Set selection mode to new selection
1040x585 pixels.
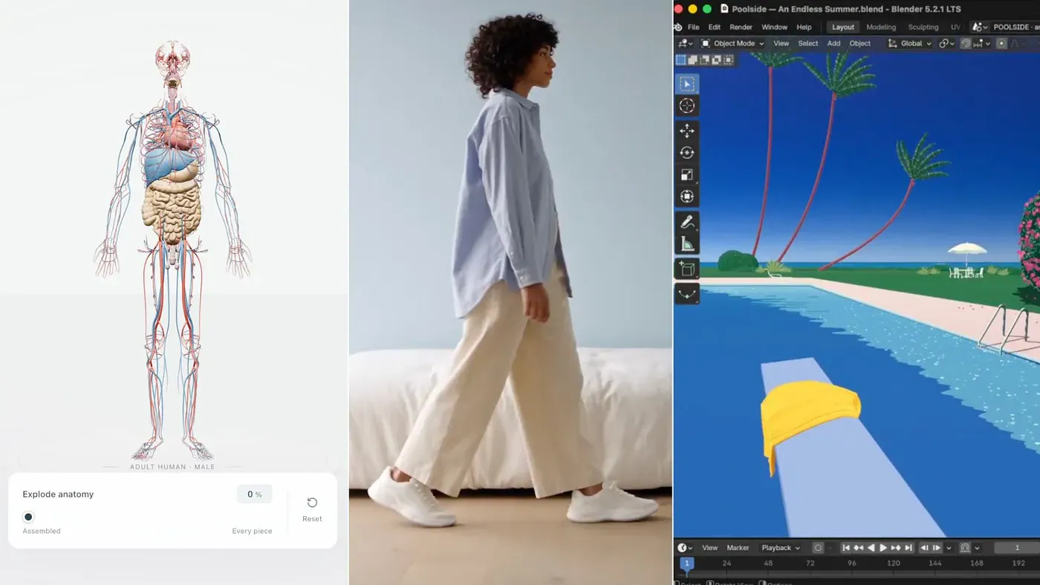(680, 60)
